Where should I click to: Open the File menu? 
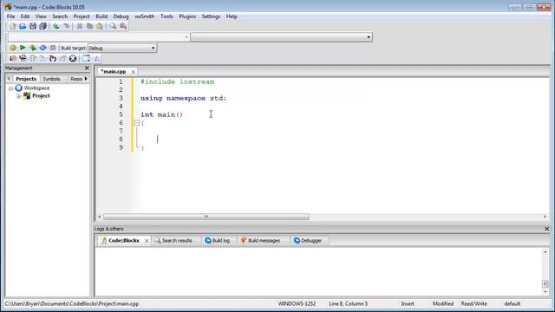point(11,16)
